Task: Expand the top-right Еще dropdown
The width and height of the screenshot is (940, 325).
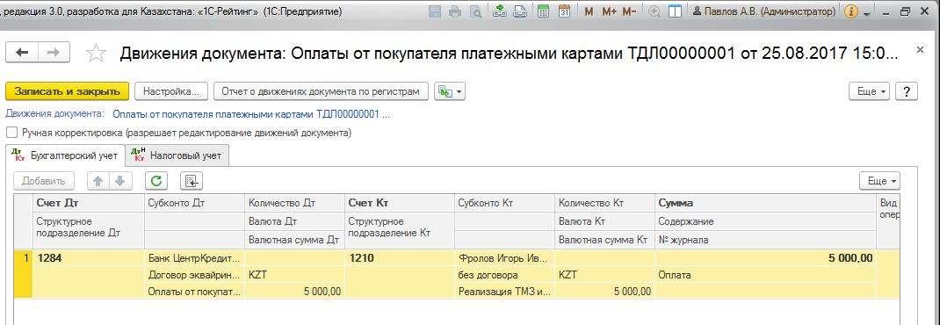Action: tap(870, 91)
